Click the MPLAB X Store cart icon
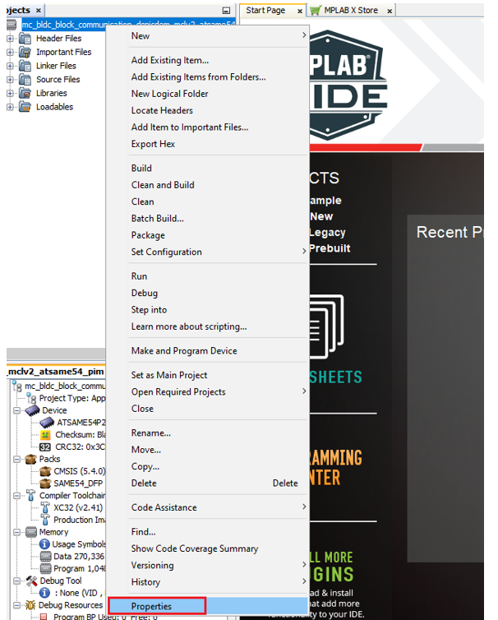The width and height of the screenshot is (498, 620). tap(316, 11)
